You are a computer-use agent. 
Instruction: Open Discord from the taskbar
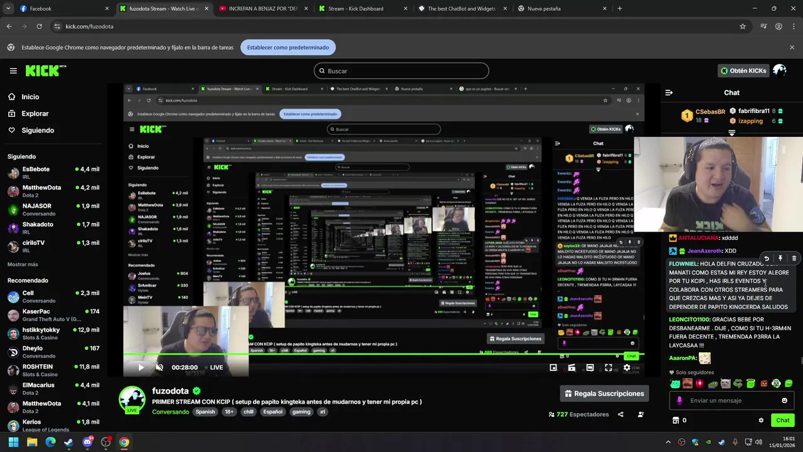click(x=87, y=442)
